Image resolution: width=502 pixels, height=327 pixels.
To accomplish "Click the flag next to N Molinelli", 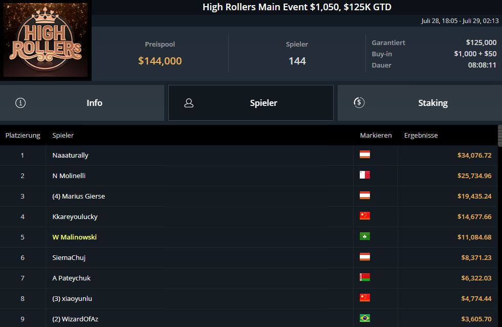I will click(364, 175).
